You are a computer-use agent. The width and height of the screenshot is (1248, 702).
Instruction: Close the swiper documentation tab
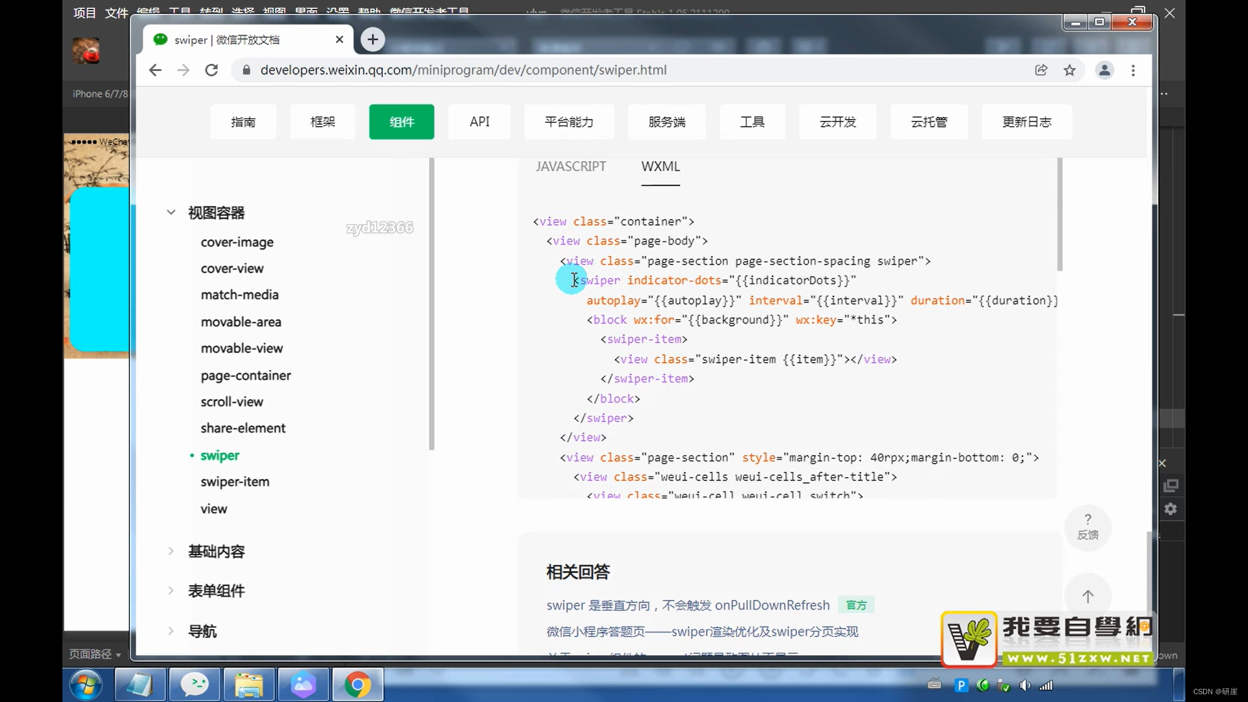339,40
